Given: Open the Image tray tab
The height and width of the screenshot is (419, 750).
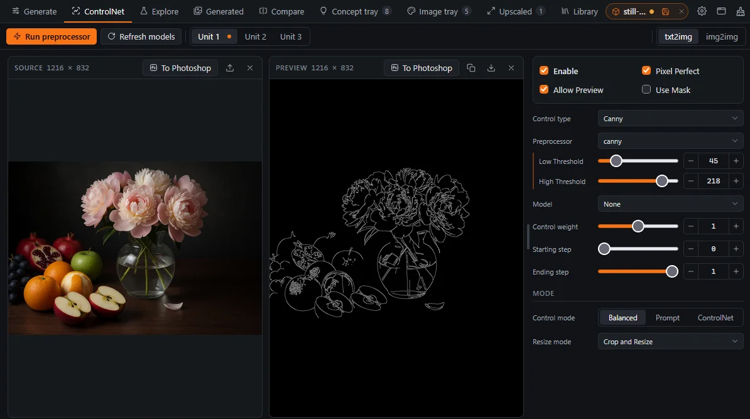Looking at the screenshot, I should 438,11.
